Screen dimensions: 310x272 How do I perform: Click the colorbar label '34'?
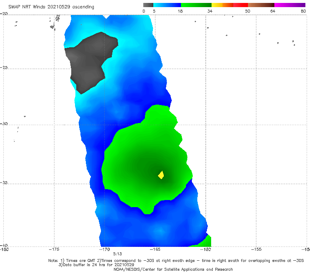pyautogui.click(x=210, y=11)
